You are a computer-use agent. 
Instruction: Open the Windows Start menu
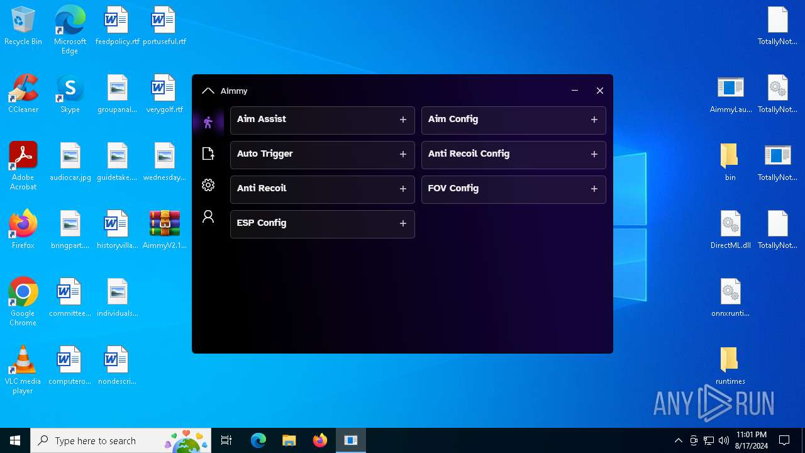pyautogui.click(x=15, y=440)
